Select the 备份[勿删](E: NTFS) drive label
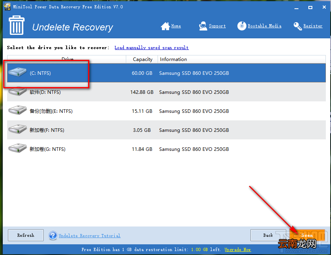Screen dimensions: 331x255 click(x=51, y=111)
